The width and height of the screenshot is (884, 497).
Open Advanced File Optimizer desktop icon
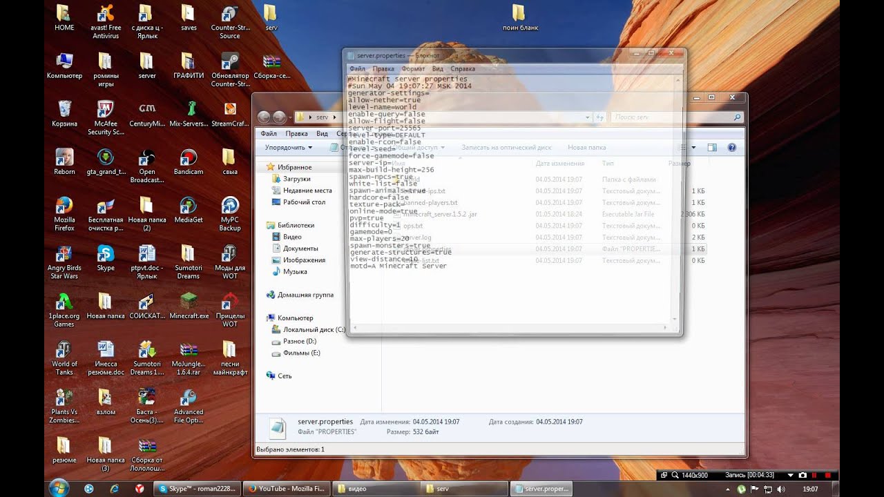(x=189, y=406)
